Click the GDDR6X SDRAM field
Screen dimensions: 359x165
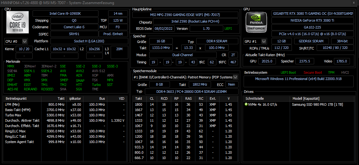point(311,41)
